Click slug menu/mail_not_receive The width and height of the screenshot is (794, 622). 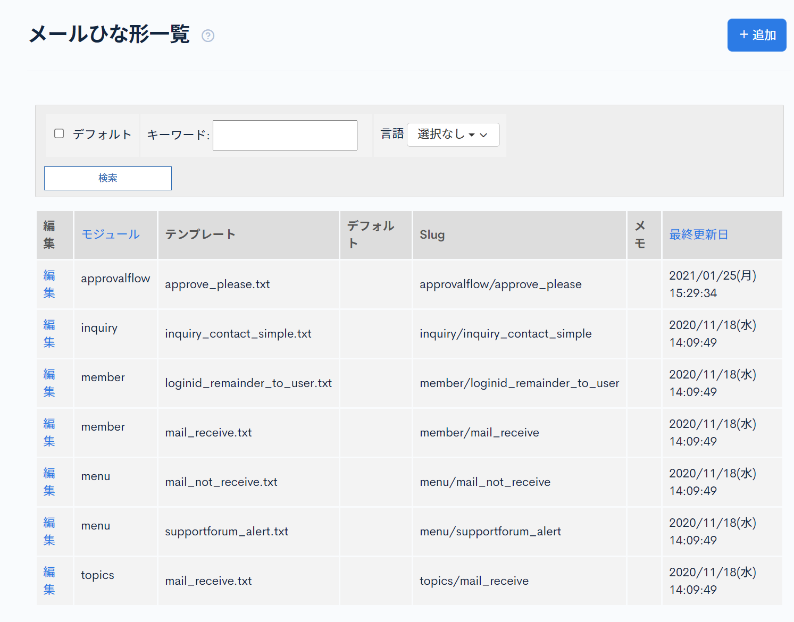pos(485,482)
